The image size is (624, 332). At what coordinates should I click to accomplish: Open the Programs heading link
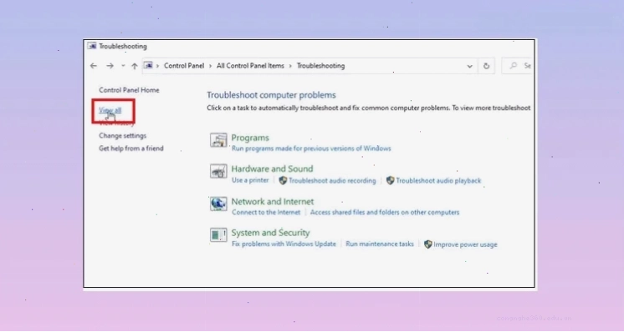[250, 138]
